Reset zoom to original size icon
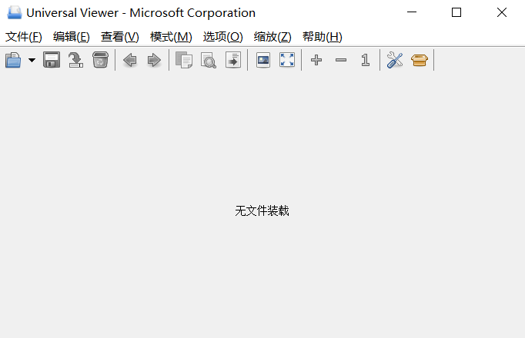Screen dimensions: 525x338 [366, 60]
